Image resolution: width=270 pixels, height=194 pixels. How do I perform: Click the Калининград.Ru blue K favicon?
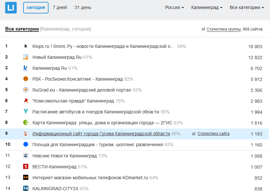point(26,68)
